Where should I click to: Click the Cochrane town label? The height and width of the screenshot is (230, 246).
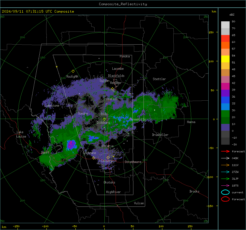click(x=89, y=153)
